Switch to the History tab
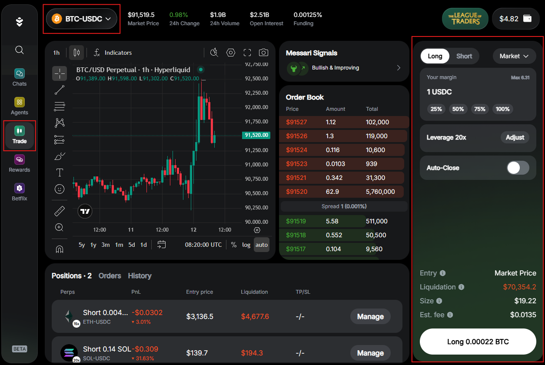545x365 pixels. (x=140, y=276)
